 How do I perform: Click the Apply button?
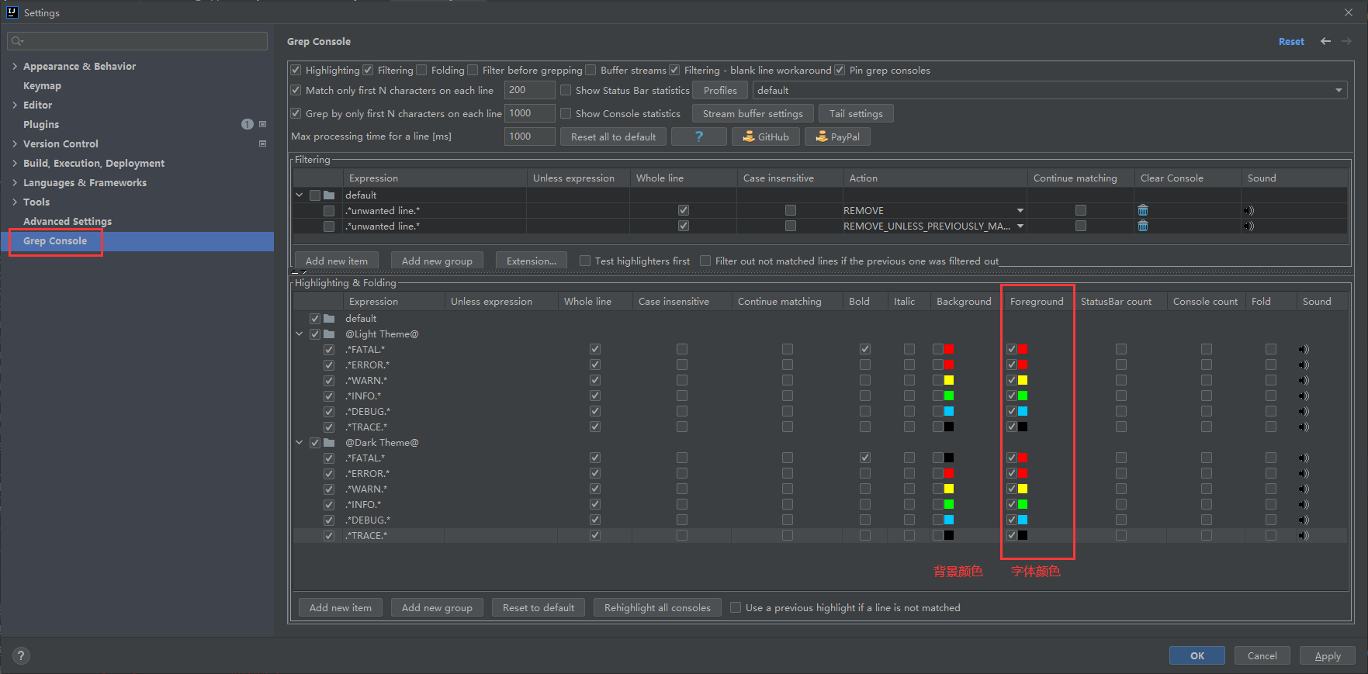coord(1328,655)
